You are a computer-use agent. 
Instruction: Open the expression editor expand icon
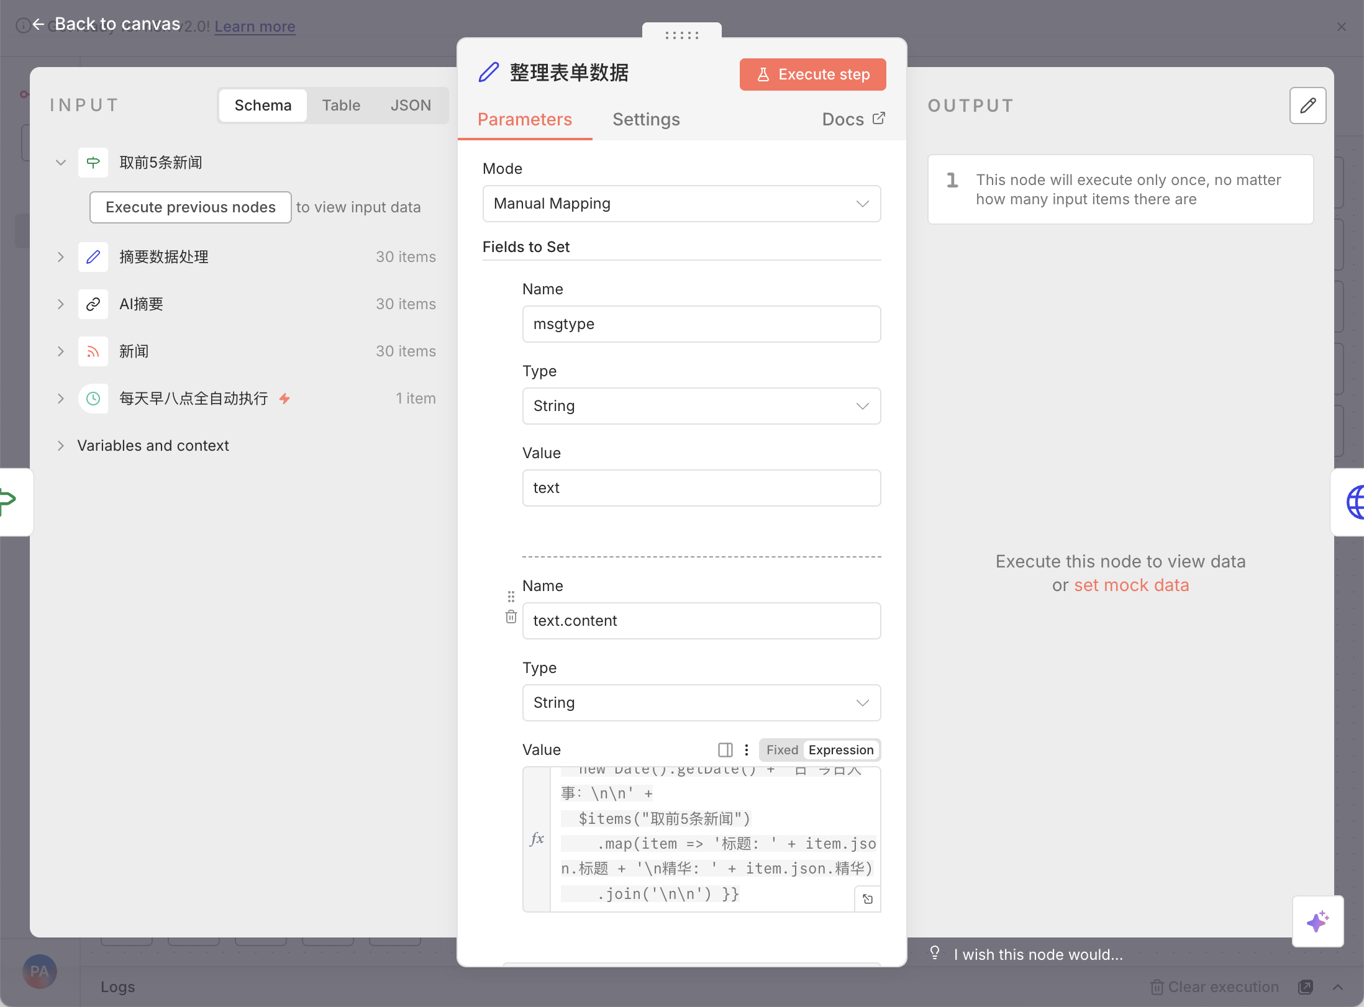pos(868,899)
